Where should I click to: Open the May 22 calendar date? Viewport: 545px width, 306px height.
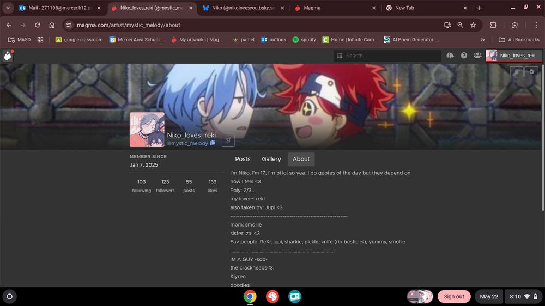point(489,297)
